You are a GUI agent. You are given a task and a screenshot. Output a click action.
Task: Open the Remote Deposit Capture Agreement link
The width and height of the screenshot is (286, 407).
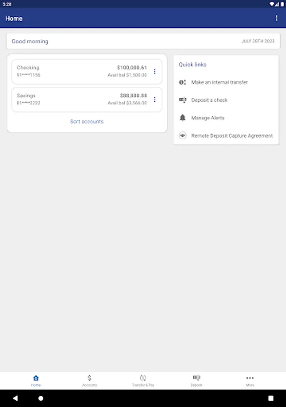pos(232,136)
